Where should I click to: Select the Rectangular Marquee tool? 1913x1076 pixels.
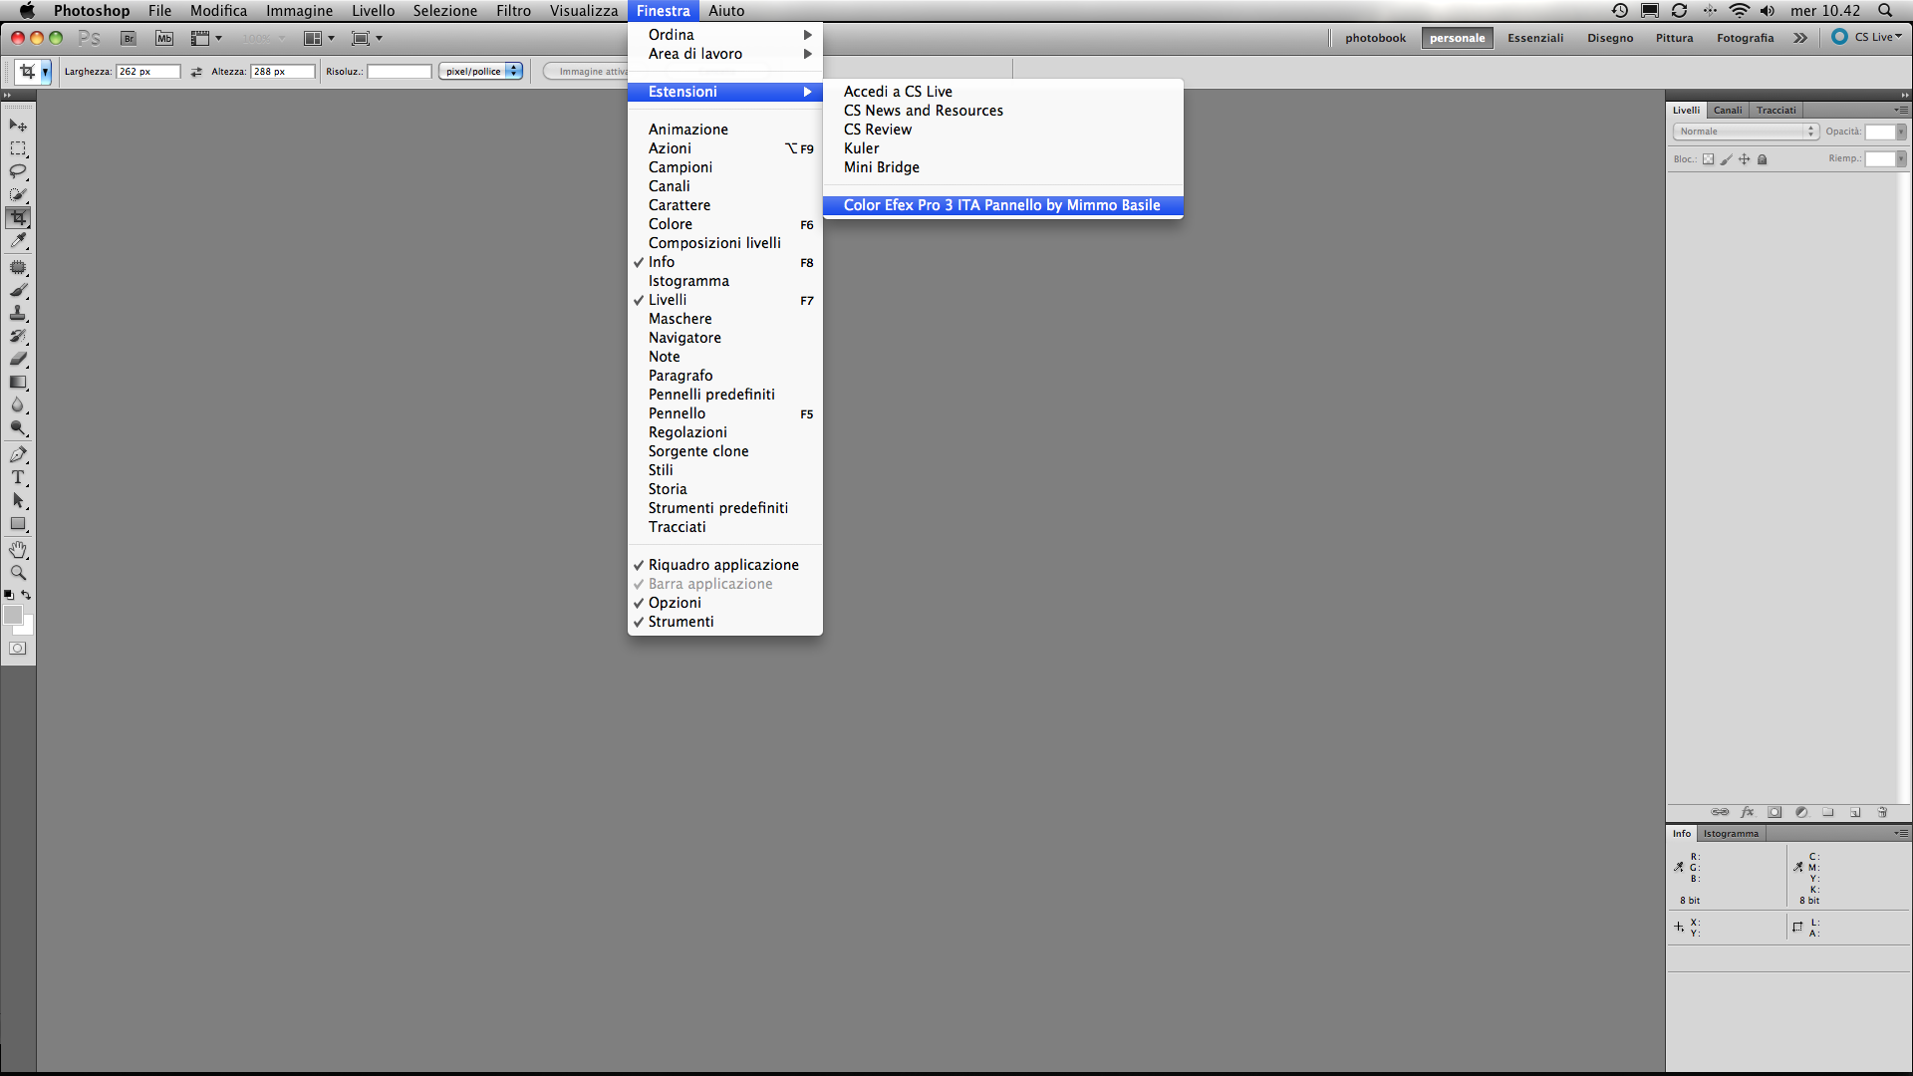pyautogui.click(x=18, y=148)
